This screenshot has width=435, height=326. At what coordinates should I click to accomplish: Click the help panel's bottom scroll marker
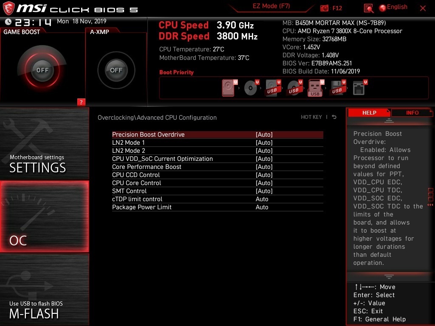[x=389, y=277]
